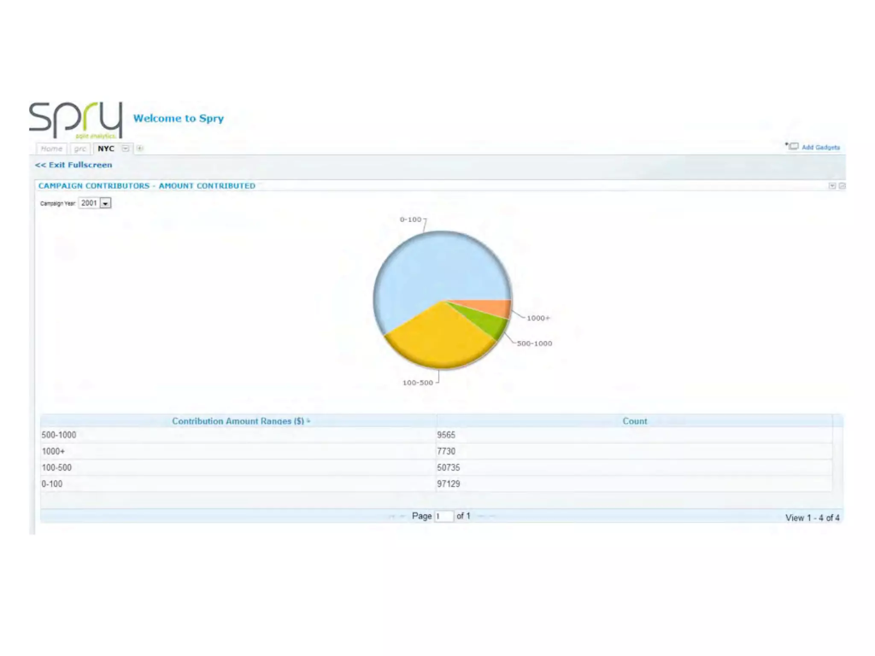
Task: Click the add new tab plus icon
Action: [x=140, y=148]
